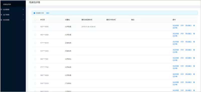Check the box next to 134****2519
This screenshot has width=201, height=92.
pos(35,83)
